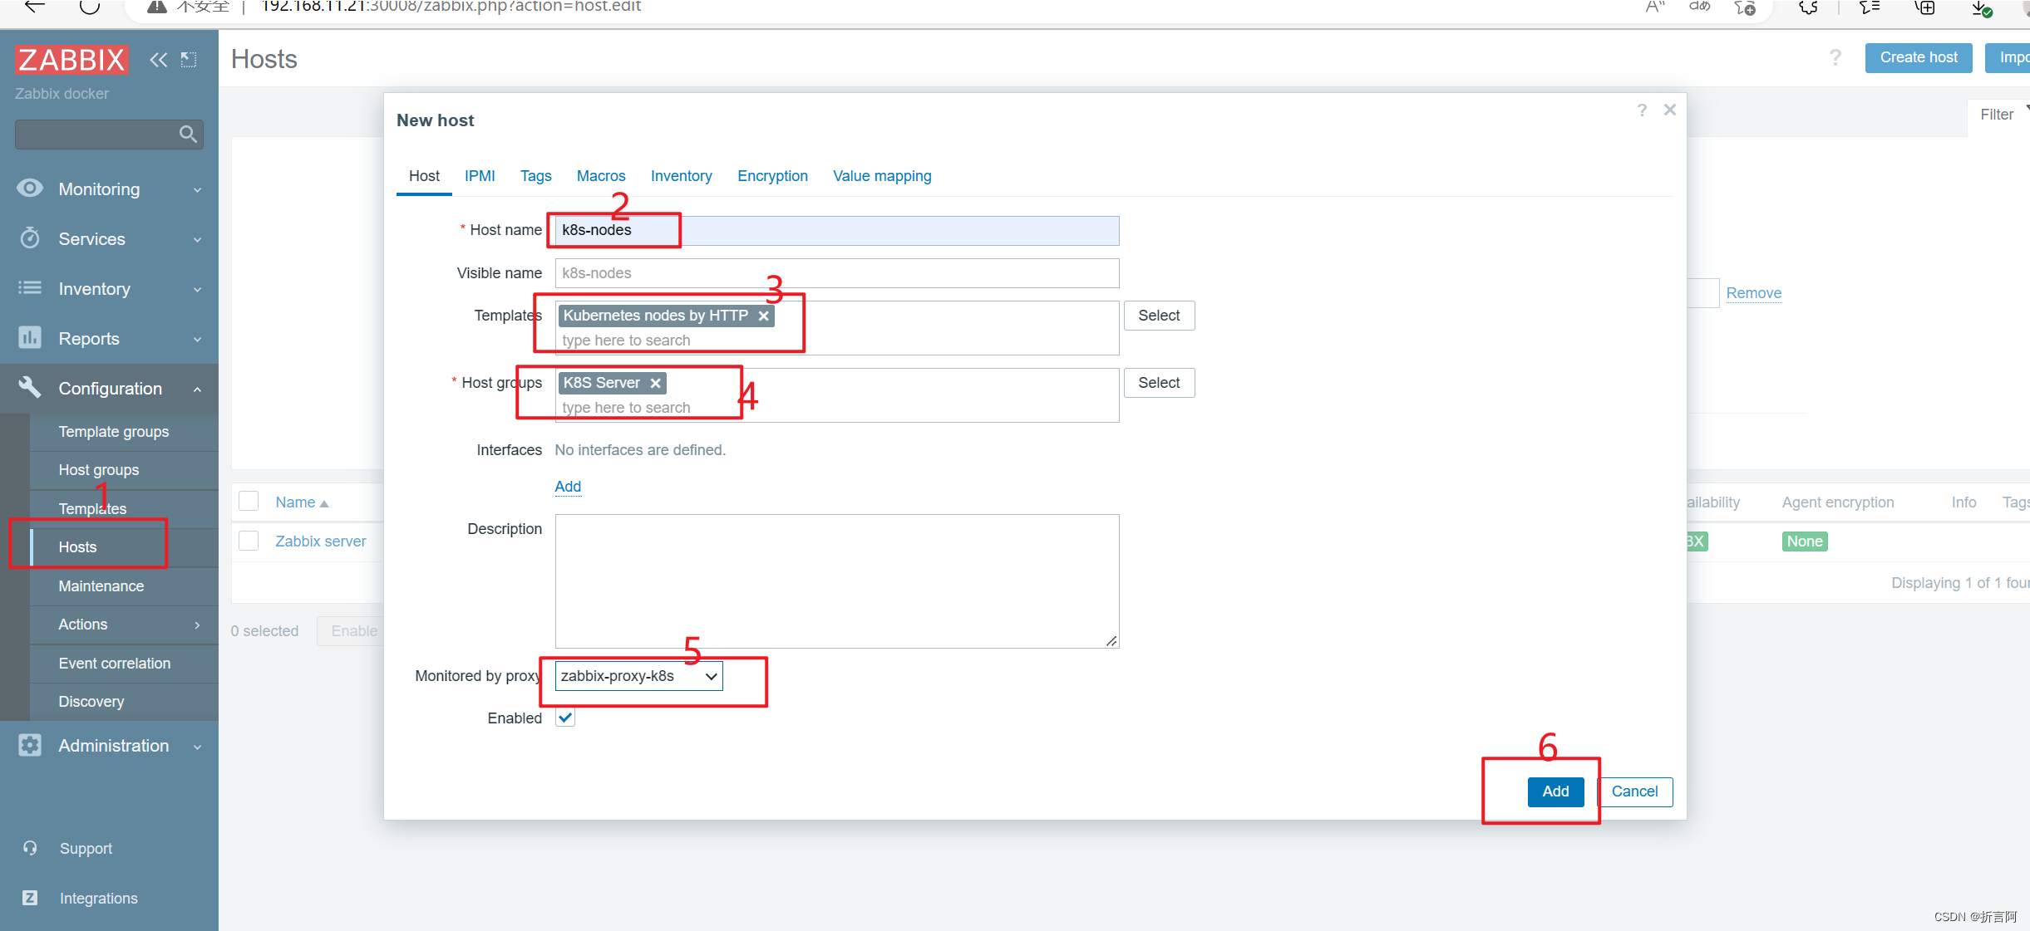Open page help question mark icon

coord(1835,57)
